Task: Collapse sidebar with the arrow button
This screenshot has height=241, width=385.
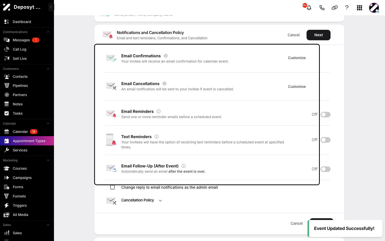Action: (x=51, y=7)
